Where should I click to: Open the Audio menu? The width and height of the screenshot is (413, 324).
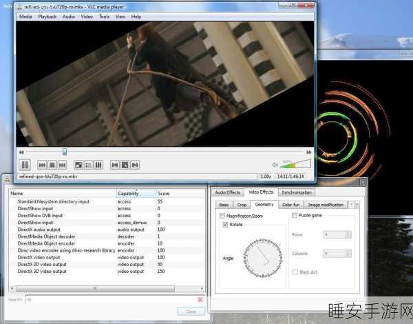[x=69, y=17]
